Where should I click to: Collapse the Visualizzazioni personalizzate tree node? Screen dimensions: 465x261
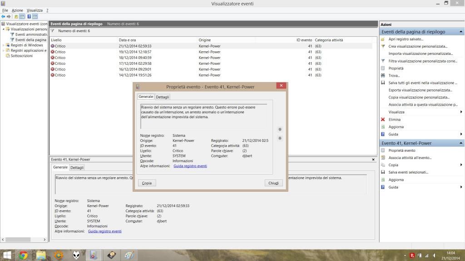pos(4,29)
